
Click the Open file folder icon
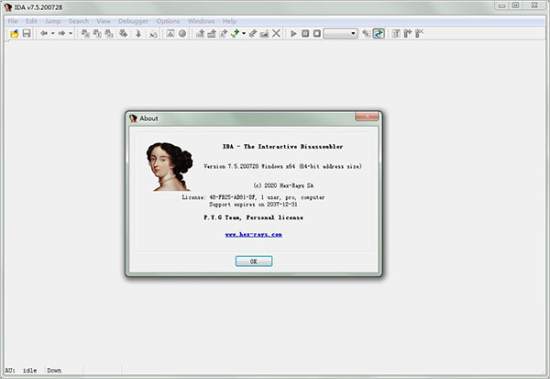click(15, 33)
